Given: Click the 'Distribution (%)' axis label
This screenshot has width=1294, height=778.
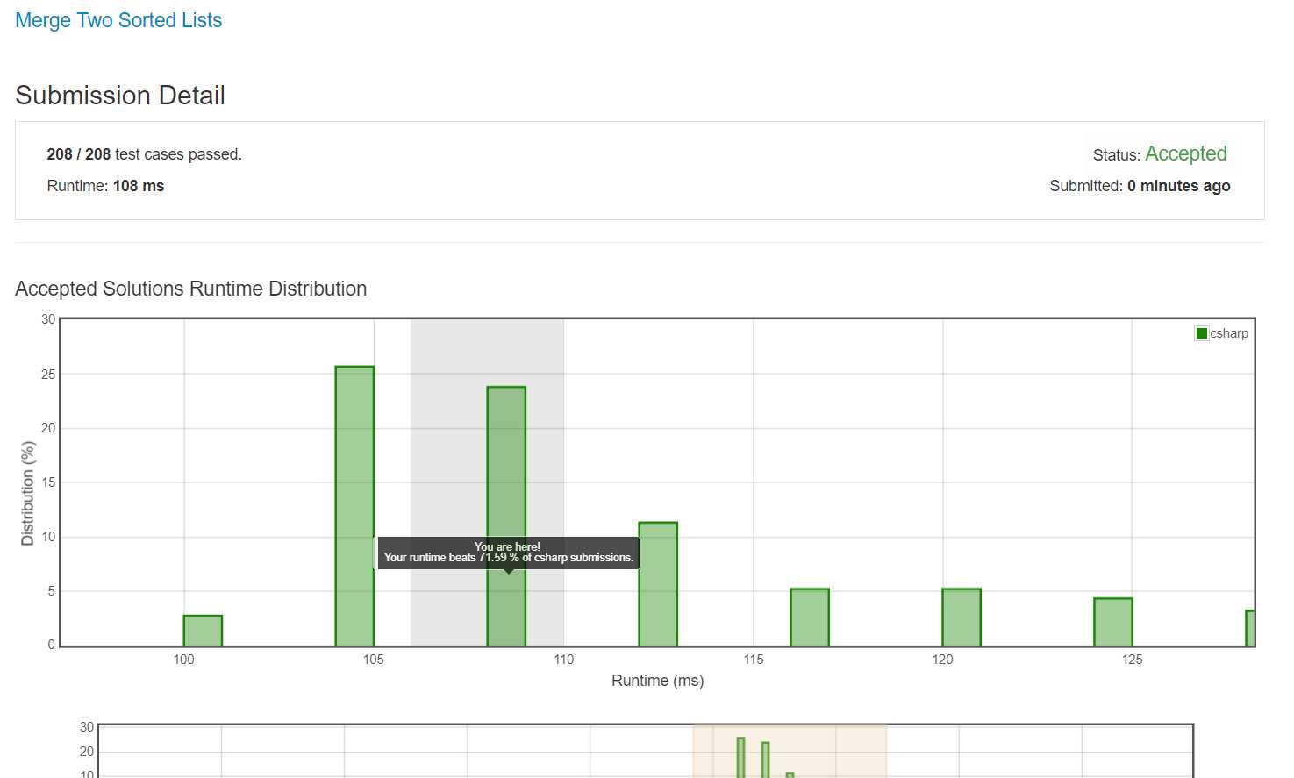Looking at the screenshot, I should (x=27, y=494).
